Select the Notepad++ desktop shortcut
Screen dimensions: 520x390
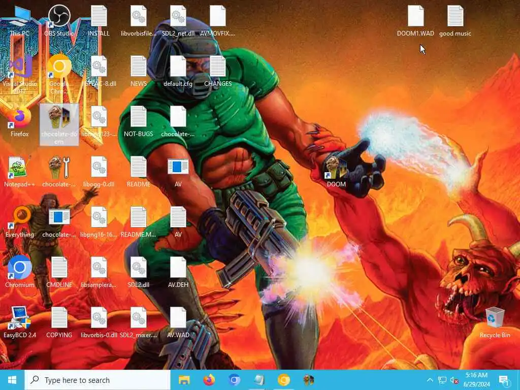[20, 172]
